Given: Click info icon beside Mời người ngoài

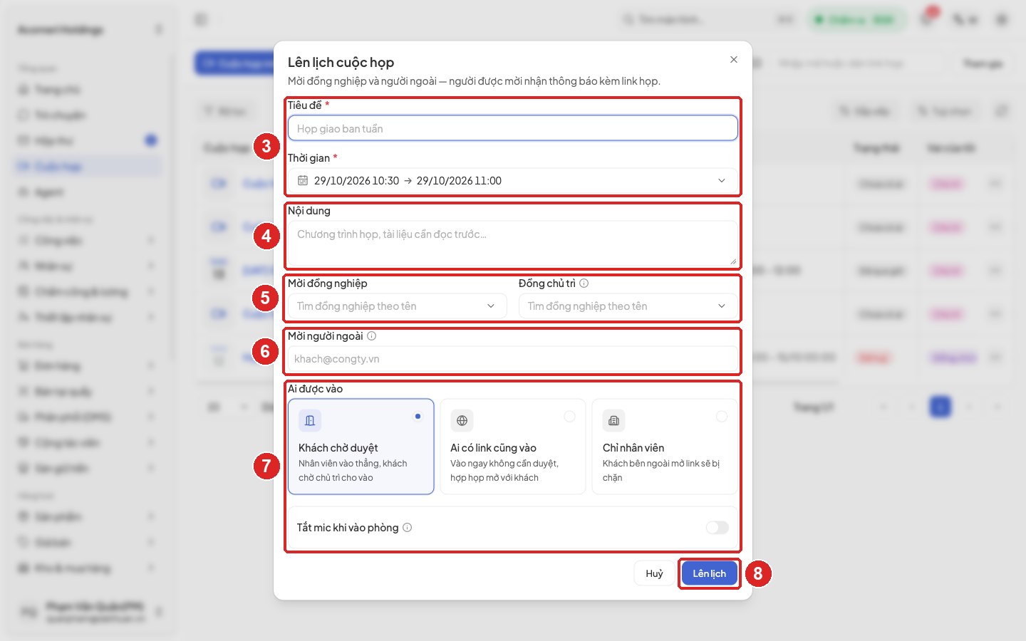Looking at the screenshot, I should pos(372,336).
